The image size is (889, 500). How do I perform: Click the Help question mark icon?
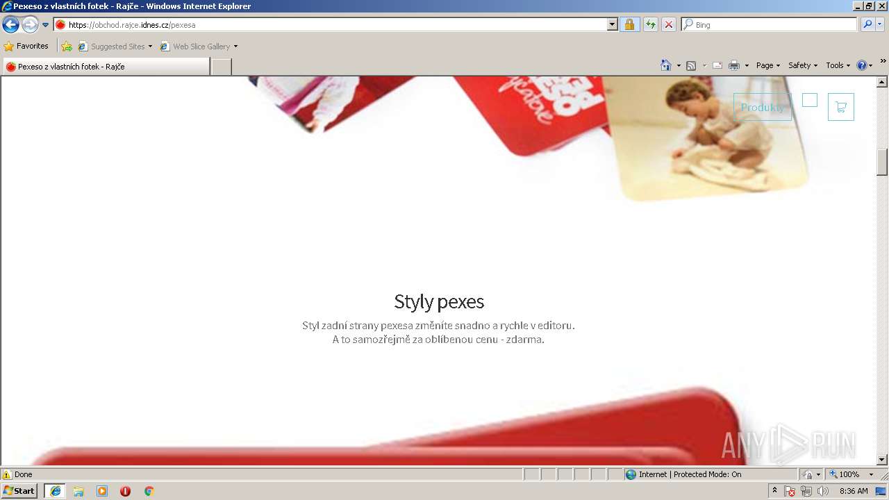[862, 65]
